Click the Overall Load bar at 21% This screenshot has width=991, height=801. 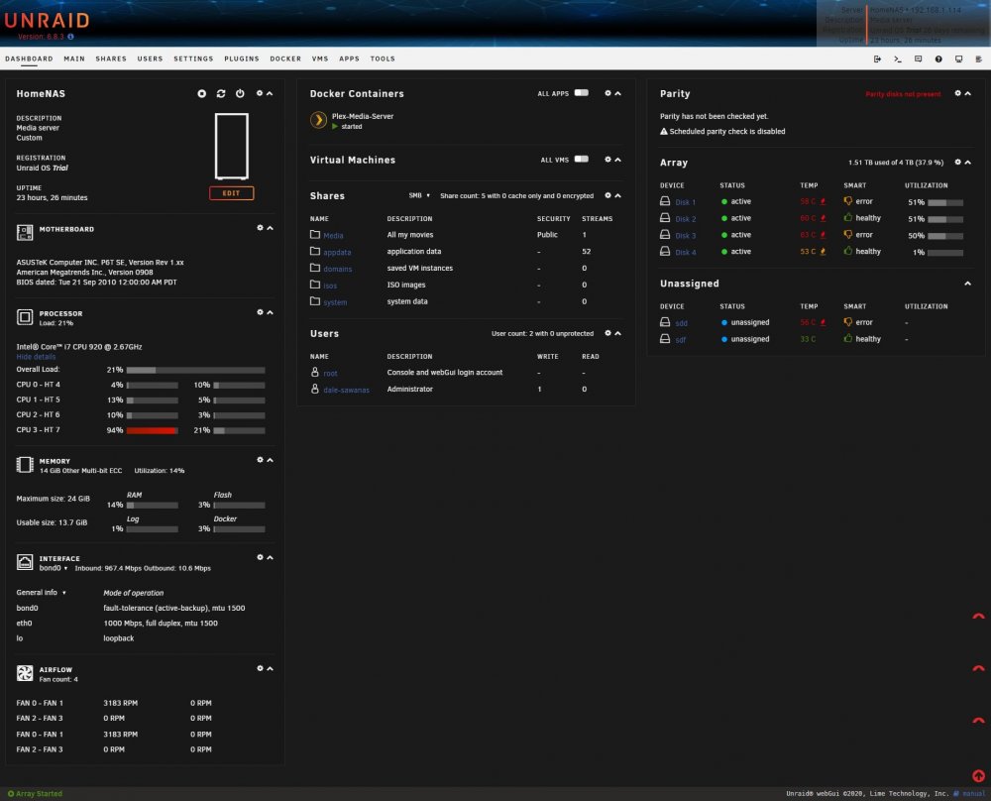[196, 370]
